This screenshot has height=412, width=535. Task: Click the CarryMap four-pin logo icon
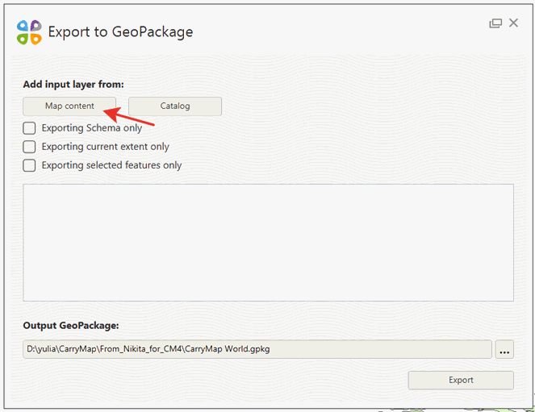[29, 32]
